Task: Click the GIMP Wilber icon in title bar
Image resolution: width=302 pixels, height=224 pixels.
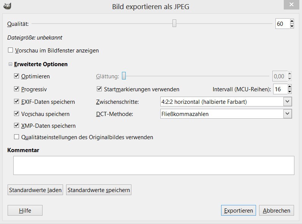Action: (7, 6)
